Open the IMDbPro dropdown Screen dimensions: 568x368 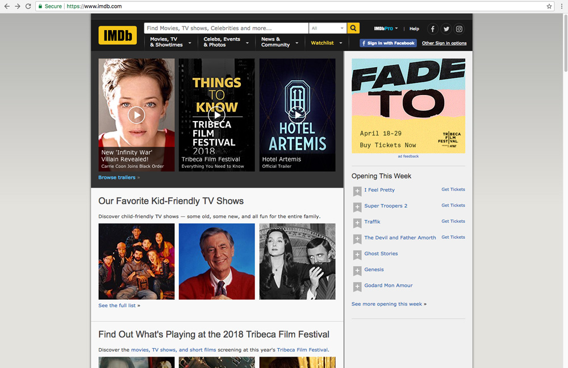386,28
